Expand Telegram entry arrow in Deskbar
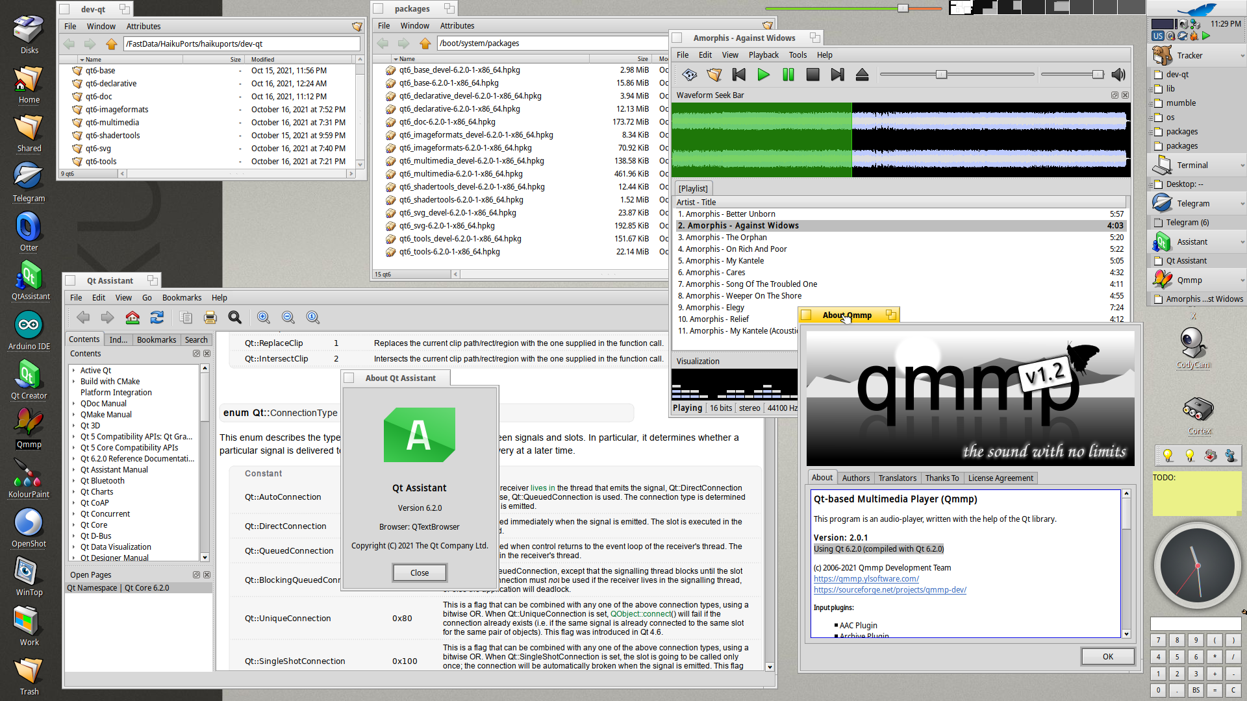 pos(1242,204)
